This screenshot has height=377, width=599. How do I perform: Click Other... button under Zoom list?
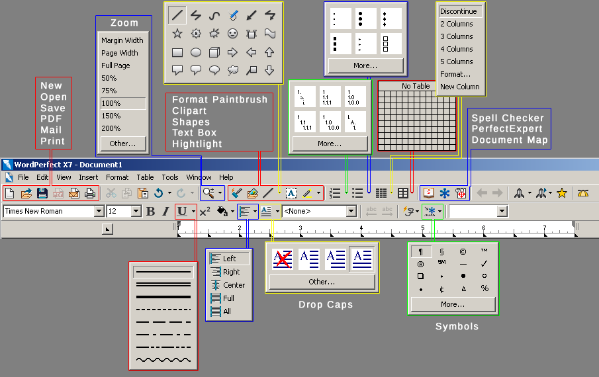pyautogui.click(x=122, y=143)
